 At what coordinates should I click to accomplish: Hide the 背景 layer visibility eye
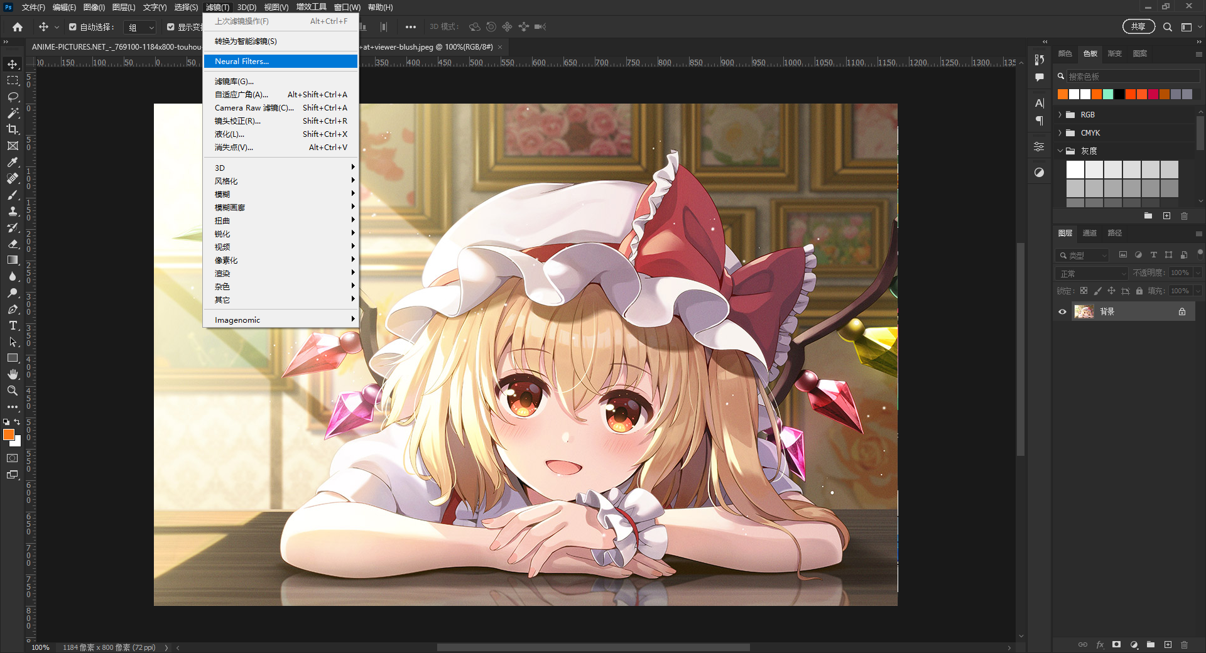coord(1062,311)
